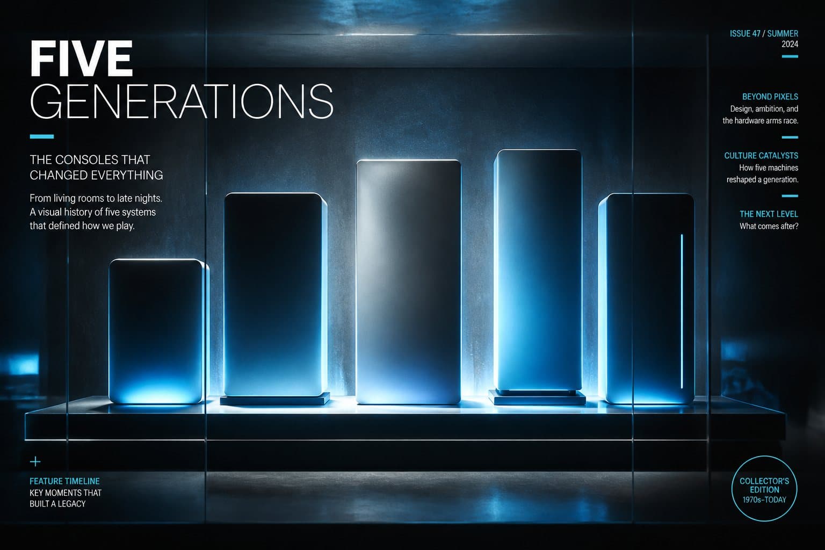
Task: Select the shortest console on the shelf
Action: pos(158,331)
